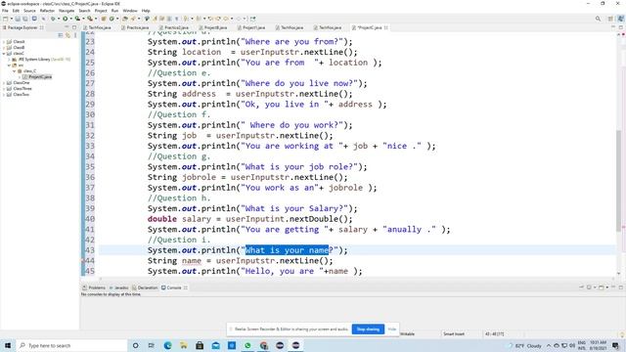Collapse the src folder
Screen dimensions: 626x352
[x=9, y=66]
